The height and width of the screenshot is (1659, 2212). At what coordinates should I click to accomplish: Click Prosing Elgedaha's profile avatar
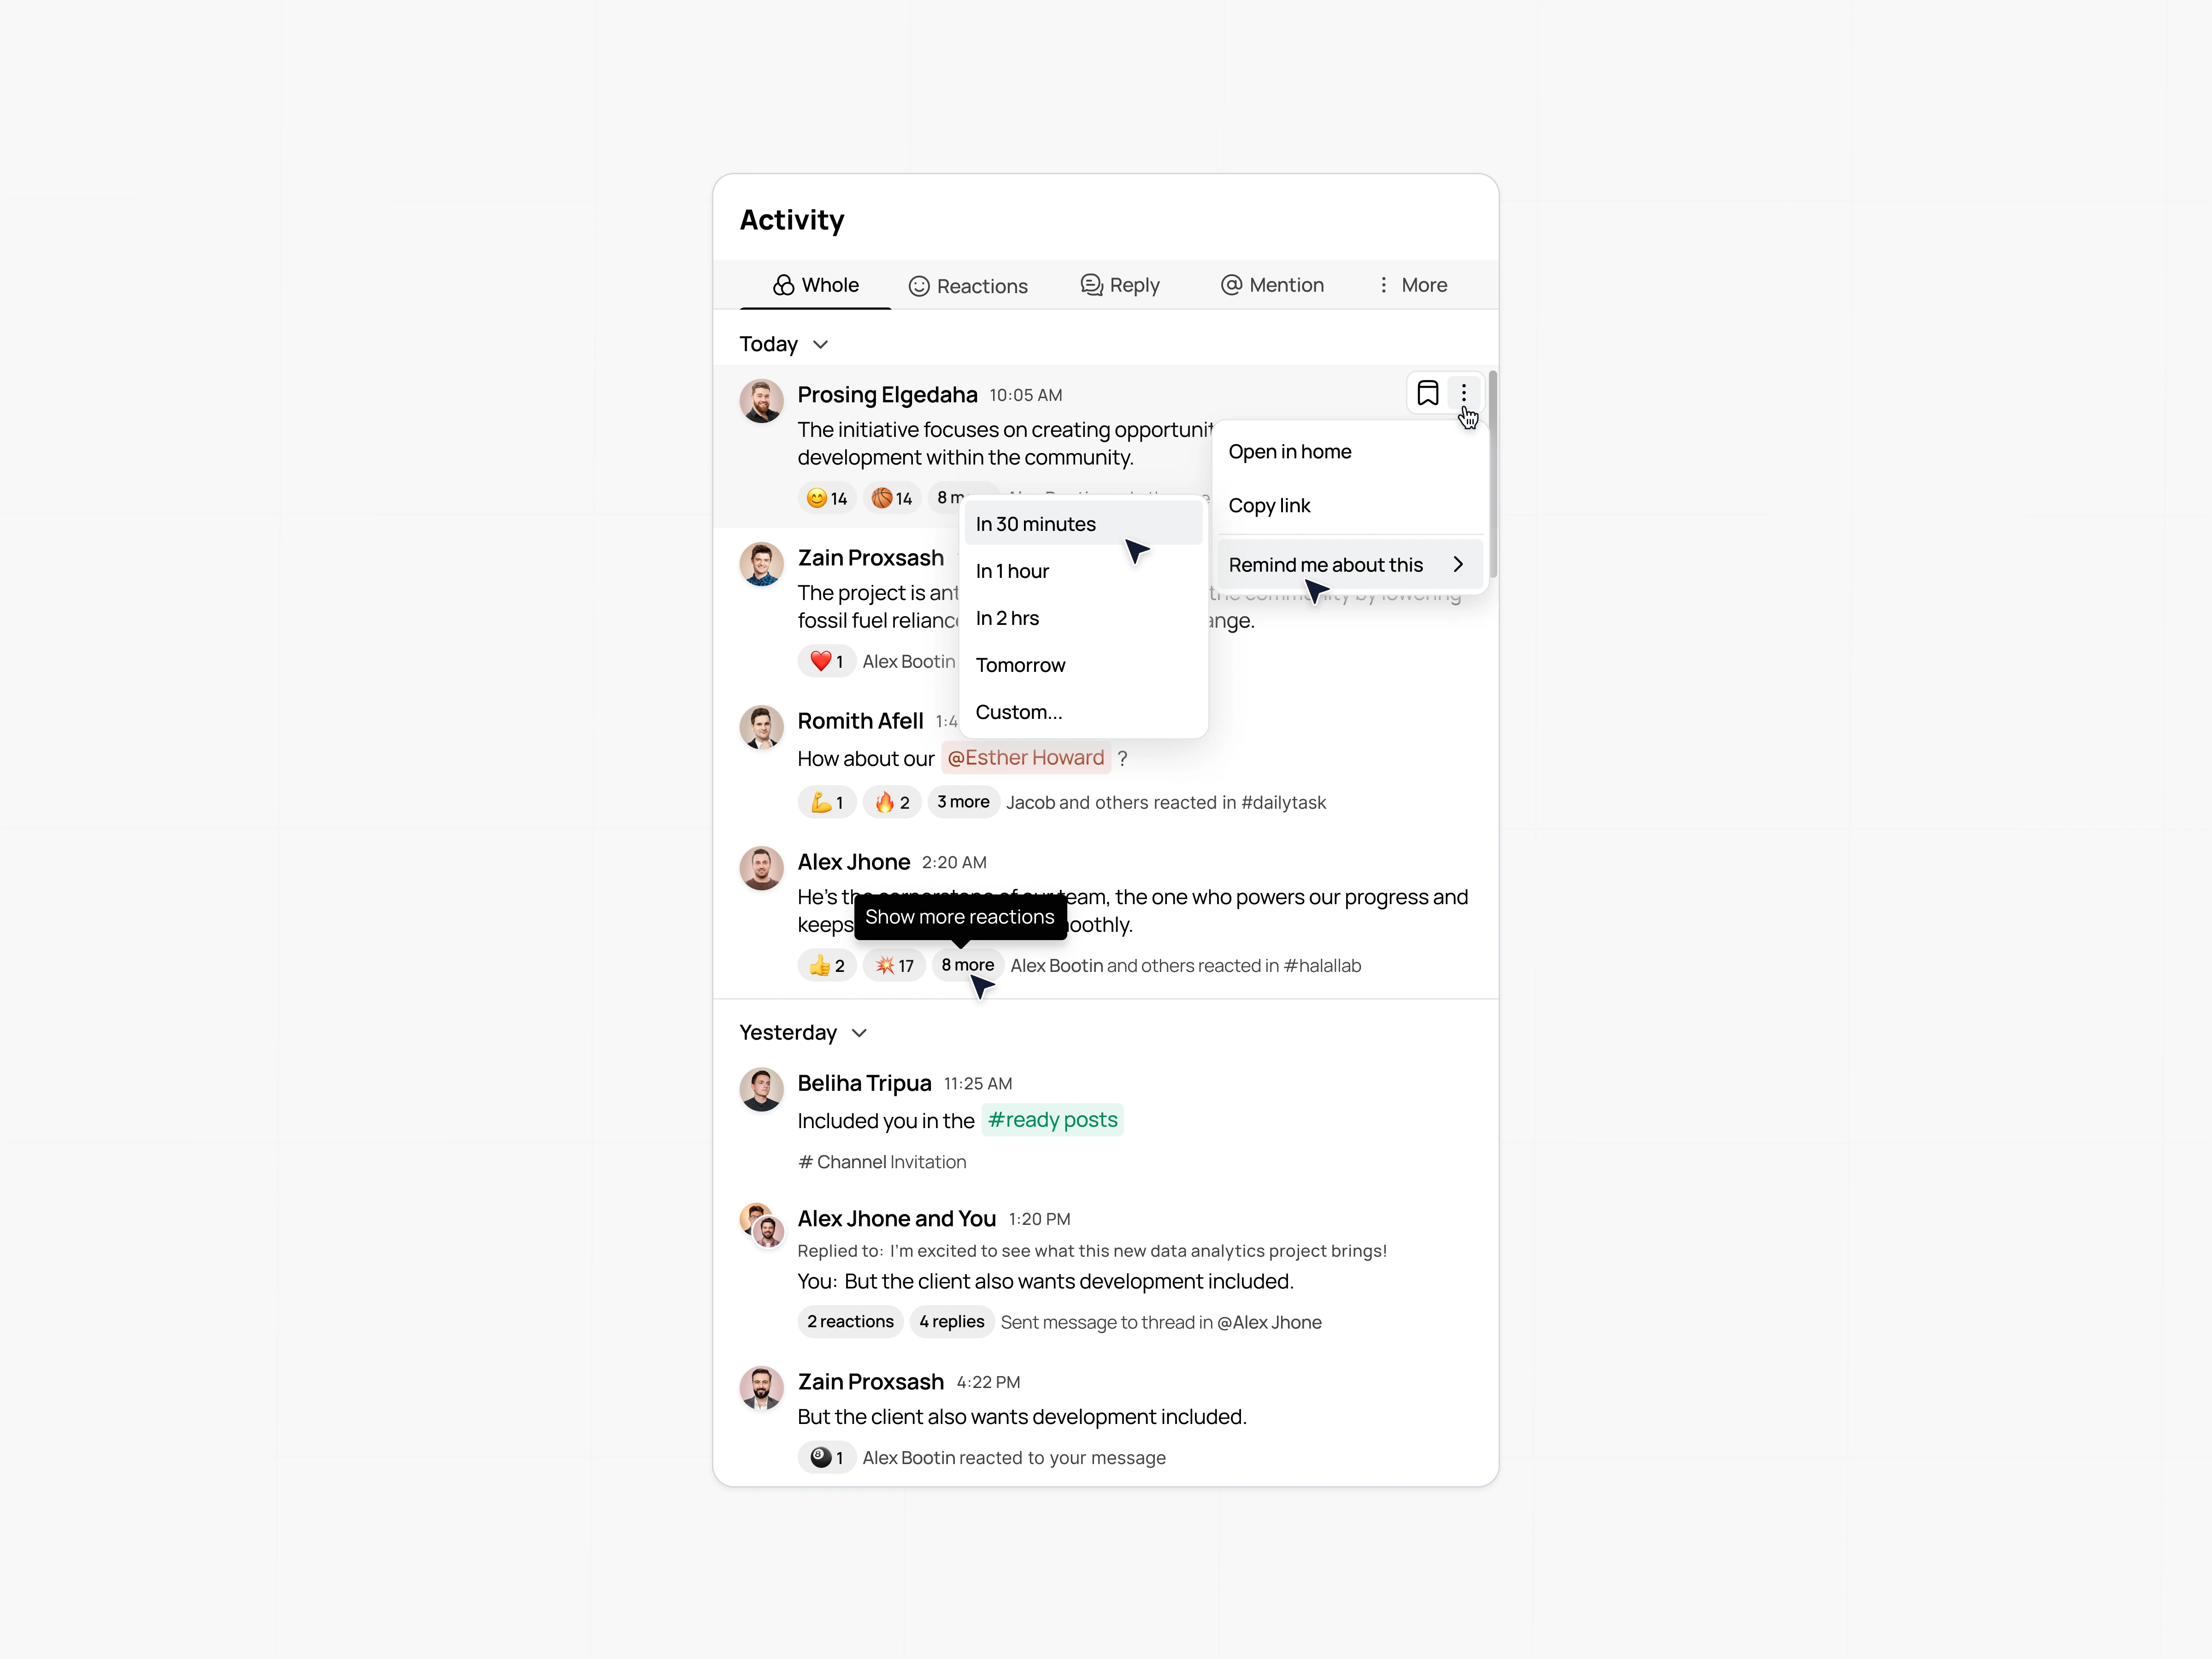761,401
